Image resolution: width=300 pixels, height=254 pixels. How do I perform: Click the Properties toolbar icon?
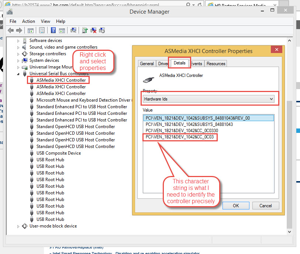(x=42, y=31)
